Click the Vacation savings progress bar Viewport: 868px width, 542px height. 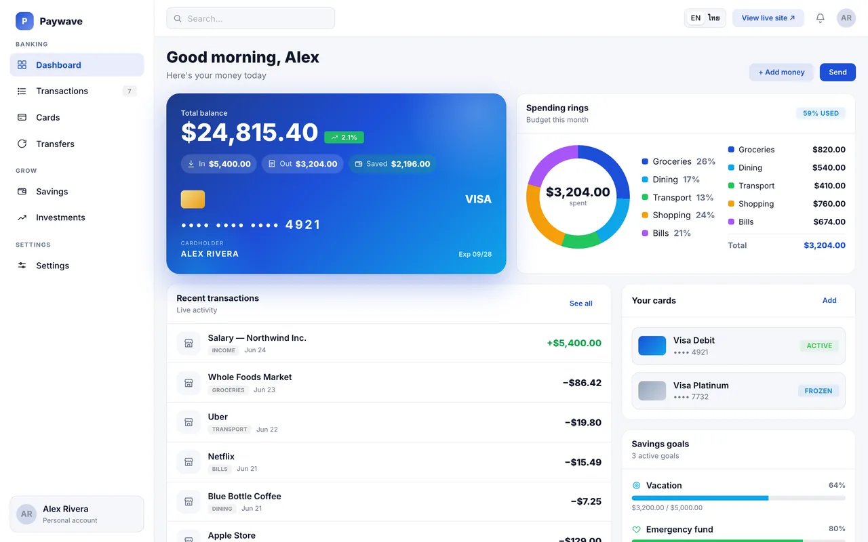click(x=738, y=498)
